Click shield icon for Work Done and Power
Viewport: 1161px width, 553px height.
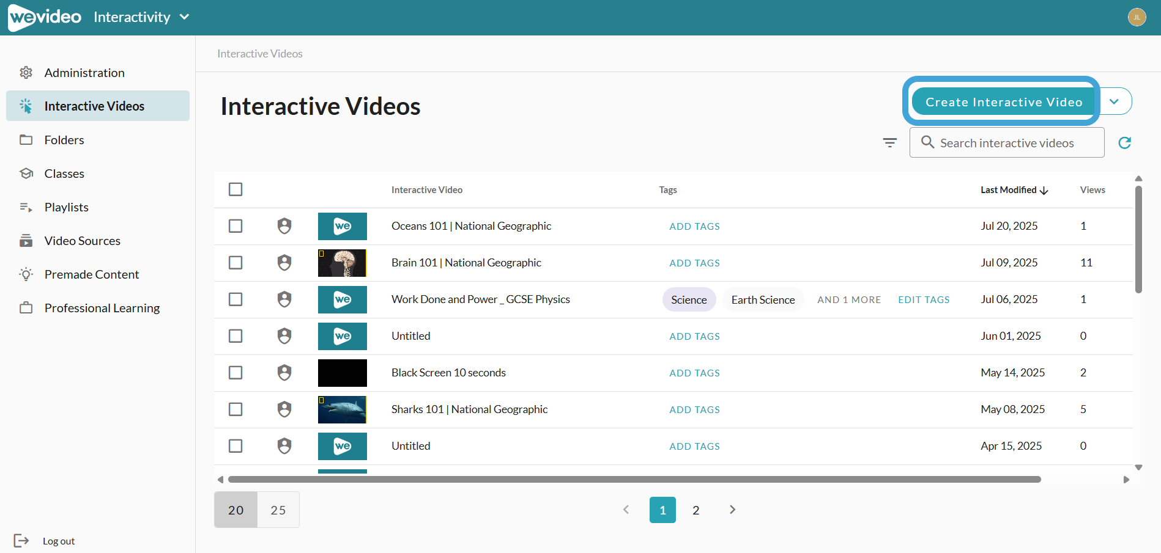284,299
